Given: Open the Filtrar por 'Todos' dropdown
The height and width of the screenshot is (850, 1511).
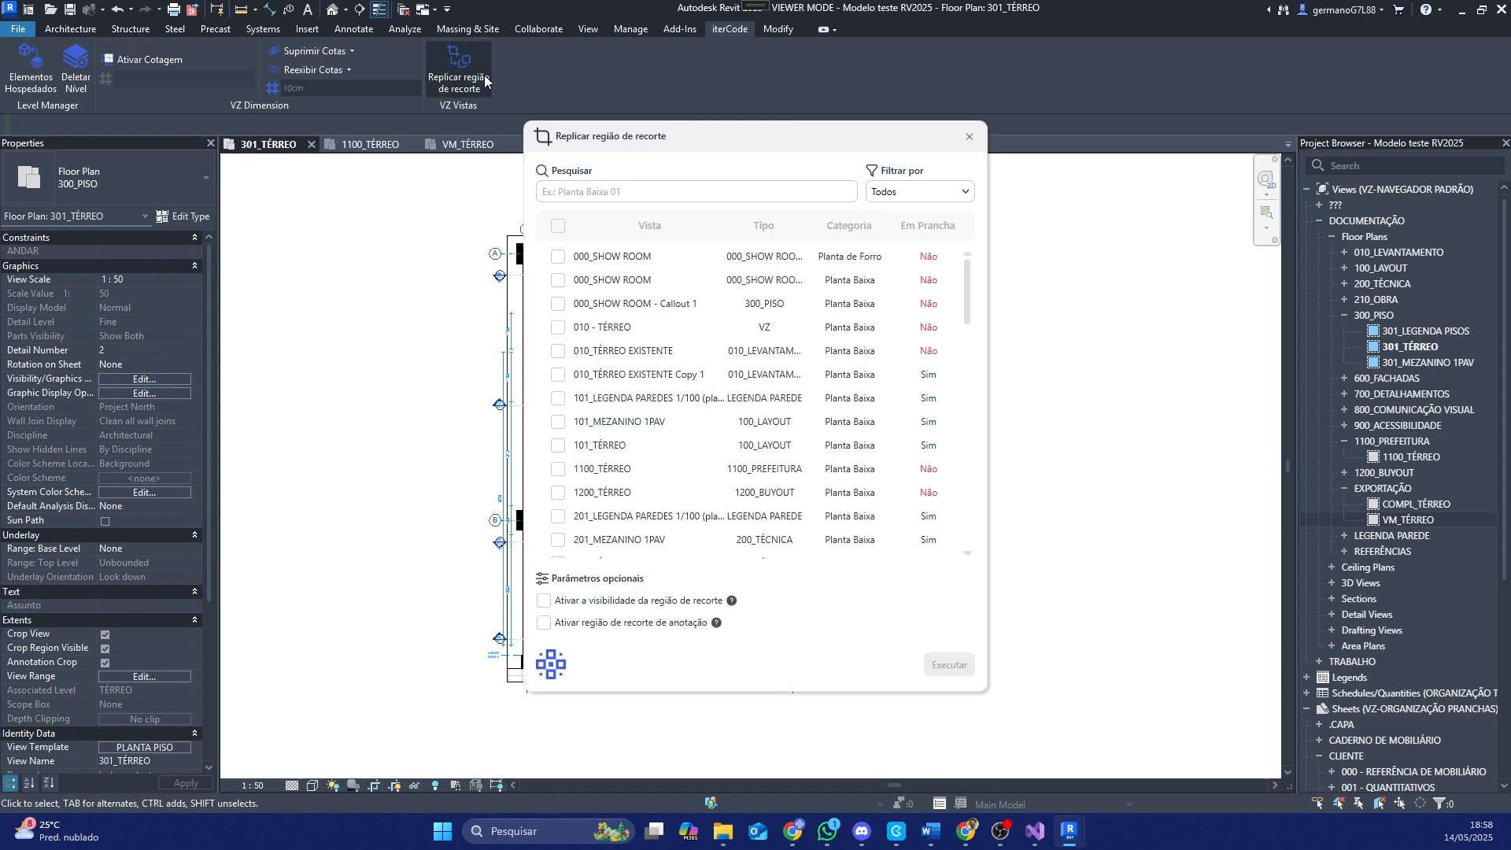Looking at the screenshot, I should tap(920, 192).
